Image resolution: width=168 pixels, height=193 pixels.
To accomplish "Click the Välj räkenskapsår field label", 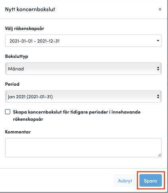I will pyautogui.click(x=25, y=29).
